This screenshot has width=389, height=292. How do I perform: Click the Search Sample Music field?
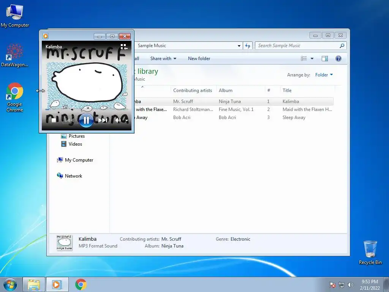point(298,46)
